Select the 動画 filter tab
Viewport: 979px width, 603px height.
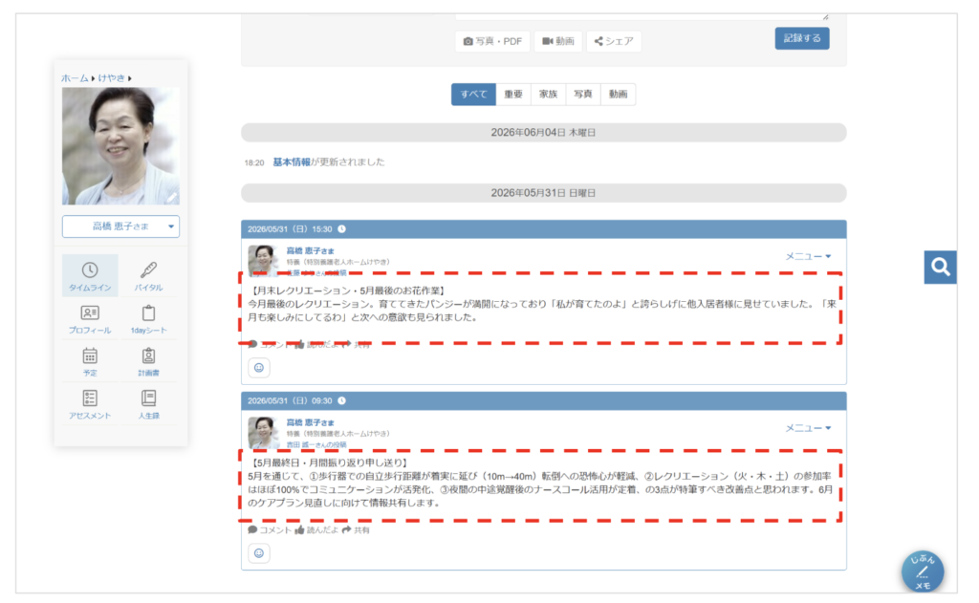[x=619, y=95]
